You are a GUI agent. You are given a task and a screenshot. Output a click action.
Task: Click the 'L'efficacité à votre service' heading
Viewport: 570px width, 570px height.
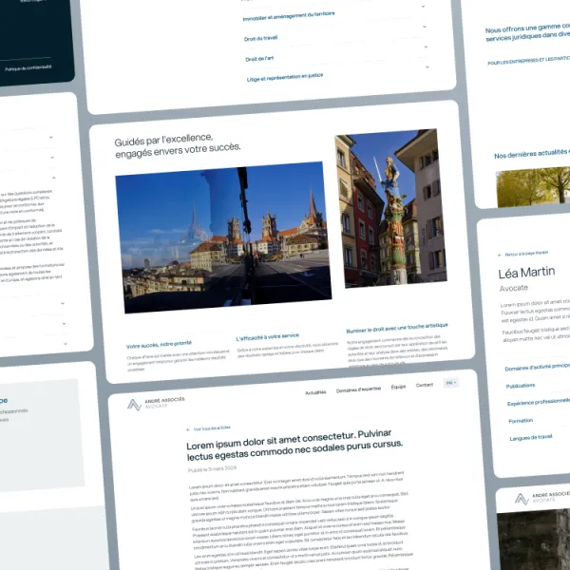(268, 337)
